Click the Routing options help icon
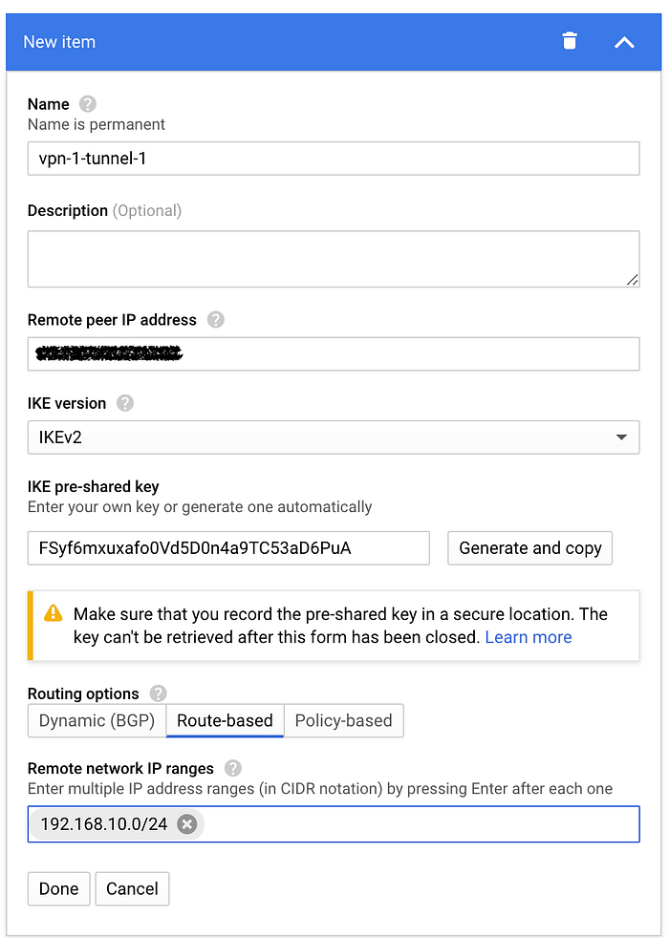Image resolution: width=669 pixels, height=938 pixels. (x=158, y=693)
